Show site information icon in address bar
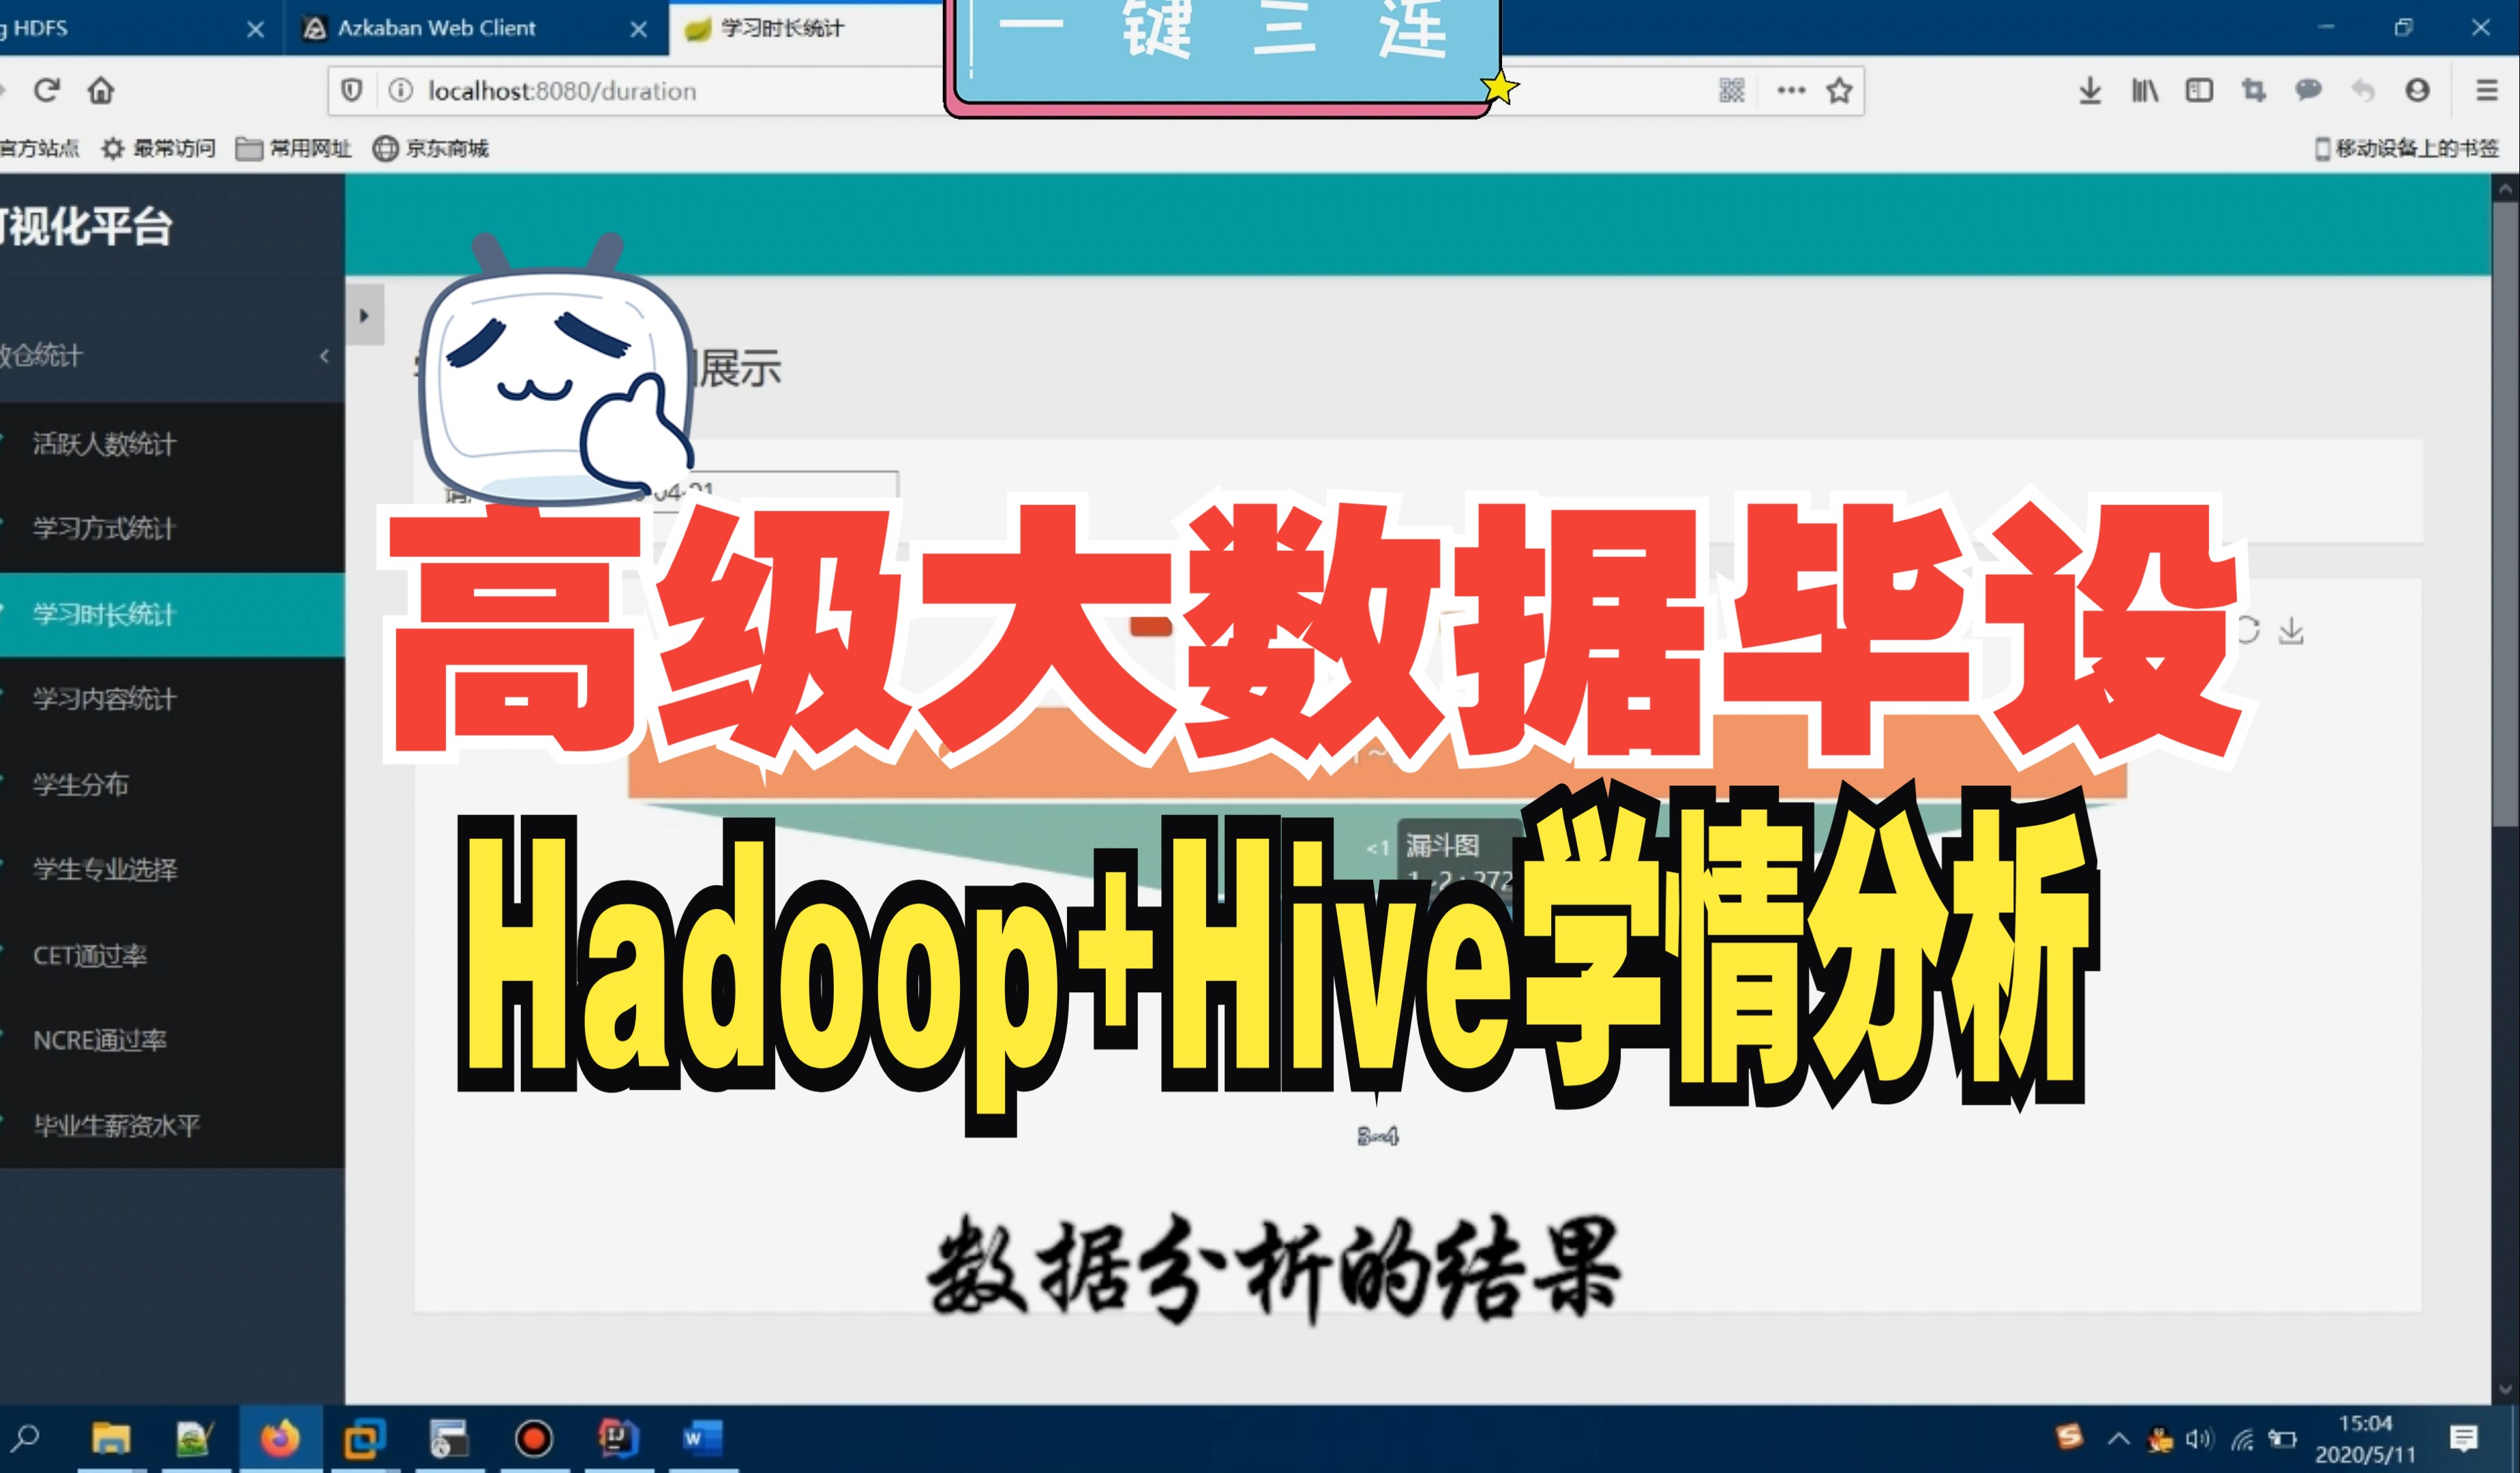The image size is (2520, 1473). (401, 91)
